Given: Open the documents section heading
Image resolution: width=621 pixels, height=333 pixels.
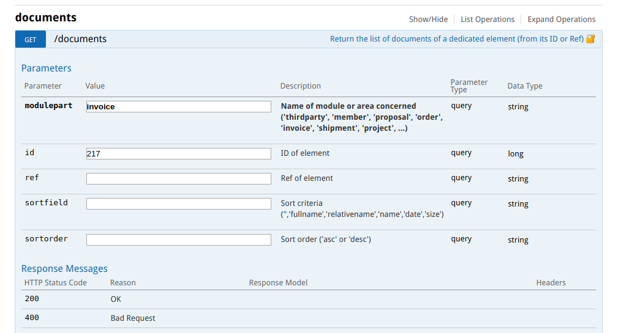Looking at the screenshot, I should pos(46,17).
